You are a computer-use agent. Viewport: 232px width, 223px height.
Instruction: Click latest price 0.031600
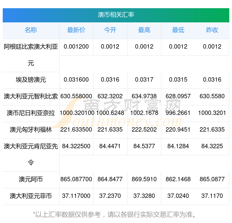pos(76,80)
